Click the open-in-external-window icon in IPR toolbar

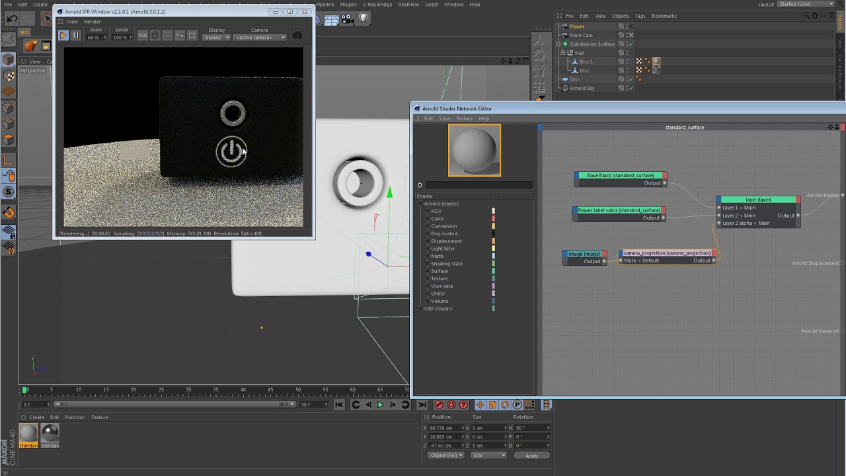[192, 36]
